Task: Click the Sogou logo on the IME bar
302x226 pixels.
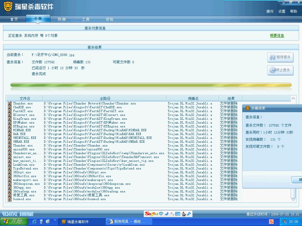Action: (151, 214)
